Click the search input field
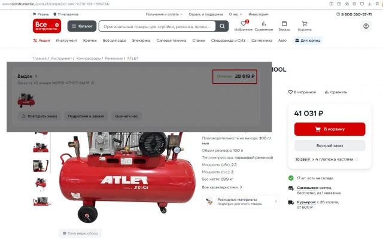Viewport: 383px width, 244px height. pos(157,26)
